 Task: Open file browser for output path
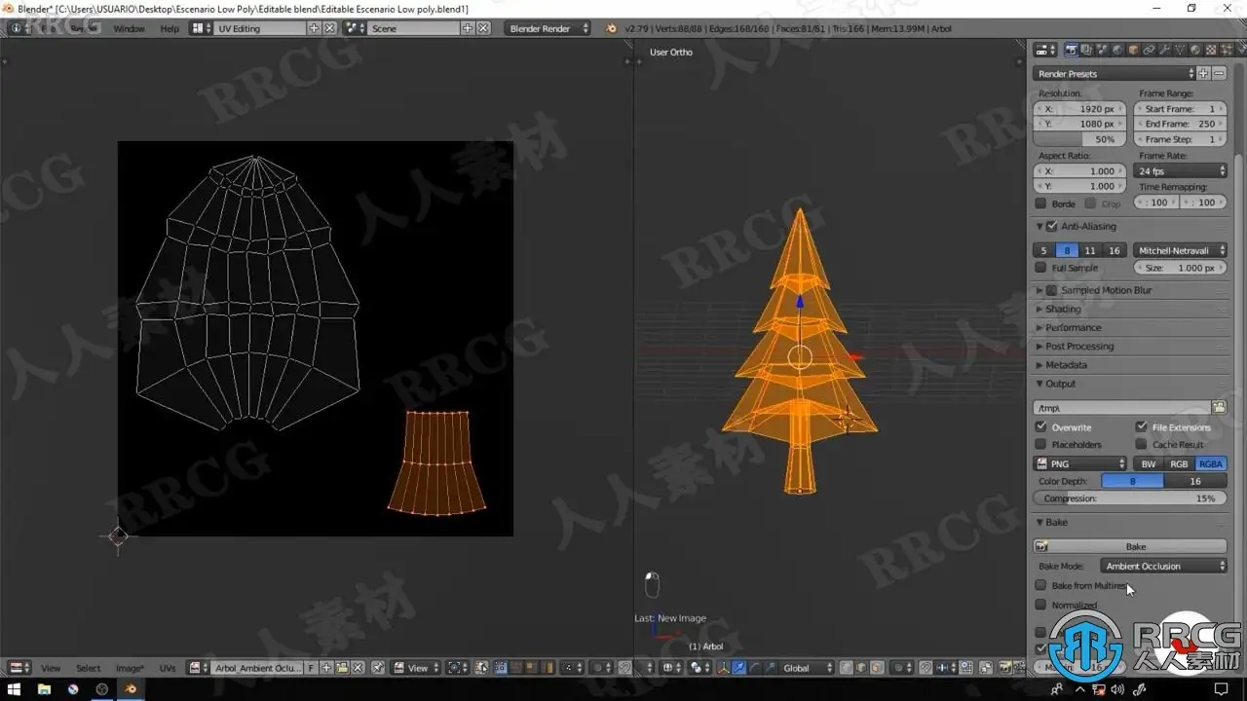(1219, 407)
